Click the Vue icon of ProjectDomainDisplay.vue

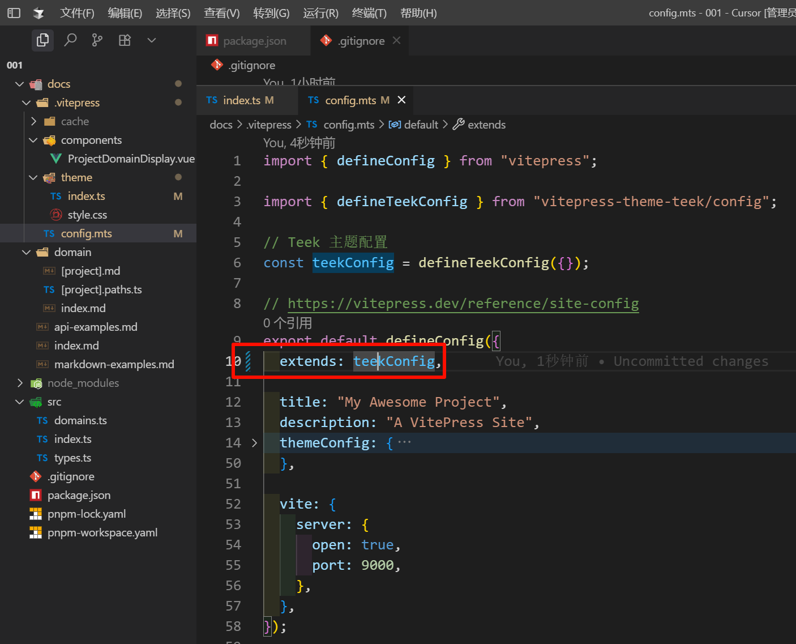pyautogui.click(x=56, y=159)
